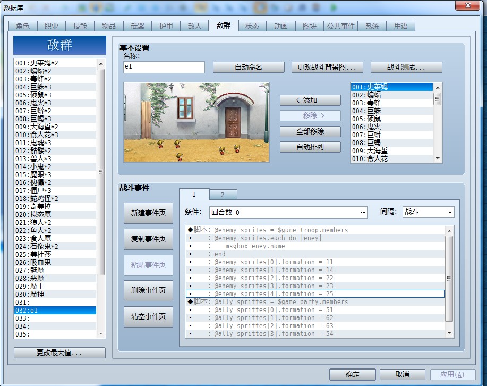Select troop 029:魔王
Screen dimensions: 487x386
55,286
